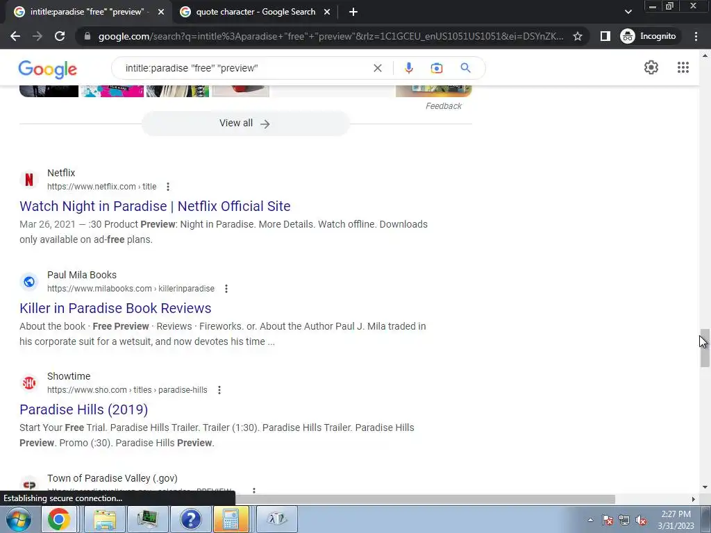
Task: Click the system tray volume icon
Action: pyautogui.click(x=641, y=521)
